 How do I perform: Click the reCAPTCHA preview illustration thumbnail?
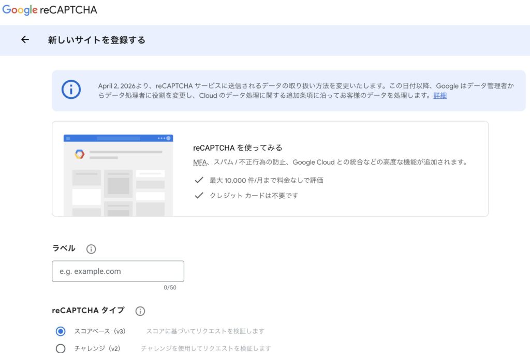(118, 175)
